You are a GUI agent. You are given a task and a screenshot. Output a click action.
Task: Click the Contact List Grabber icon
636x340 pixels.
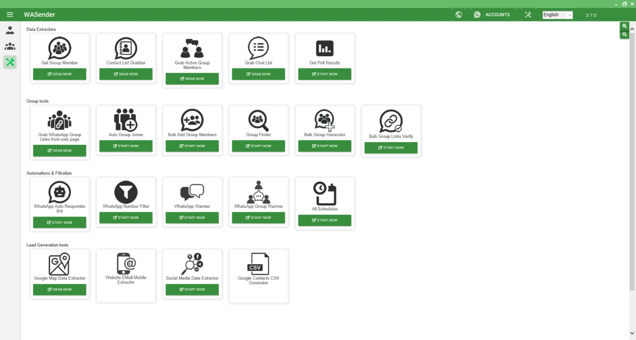pos(126,48)
